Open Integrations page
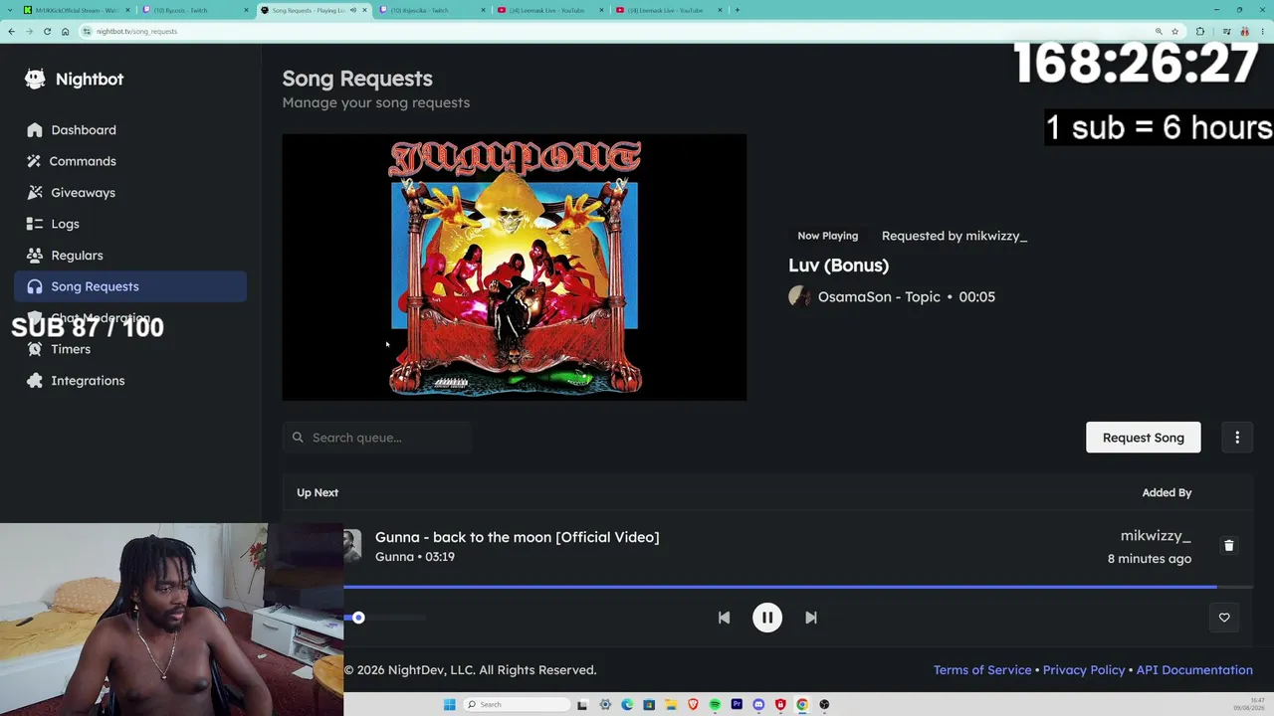 (x=130, y=381)
